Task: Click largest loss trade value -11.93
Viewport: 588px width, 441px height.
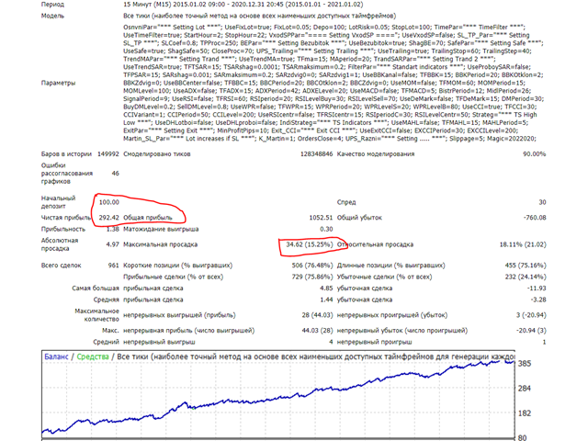Action: click(x=537, y=288)
